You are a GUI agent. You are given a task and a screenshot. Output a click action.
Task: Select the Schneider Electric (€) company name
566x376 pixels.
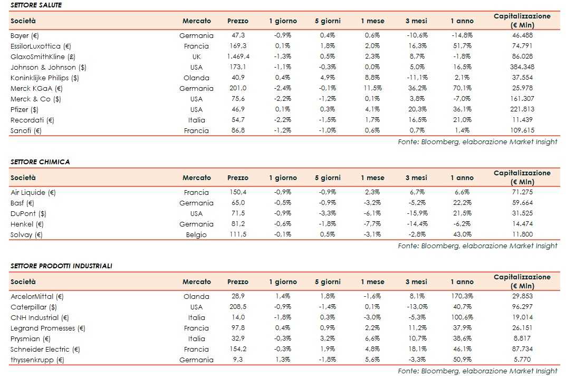tap(45, 349)
